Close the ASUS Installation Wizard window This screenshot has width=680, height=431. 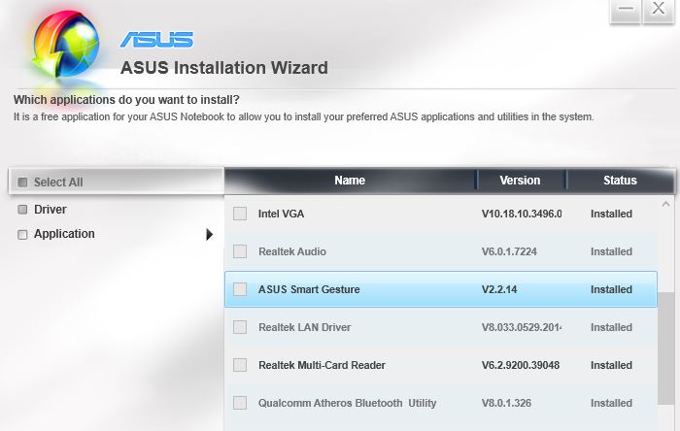(659, 9)
